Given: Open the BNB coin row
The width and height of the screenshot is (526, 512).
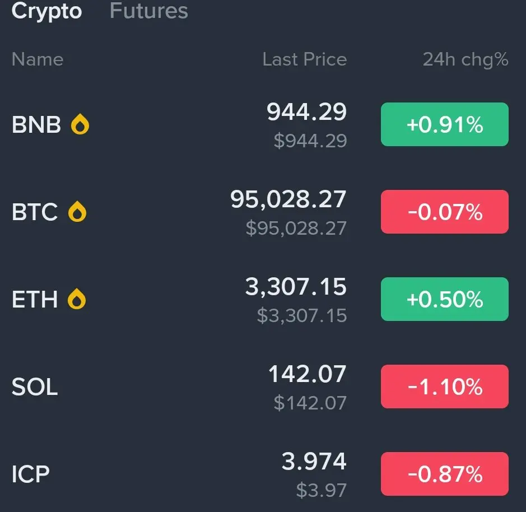Looking at the screenshot, I should 260,124.
